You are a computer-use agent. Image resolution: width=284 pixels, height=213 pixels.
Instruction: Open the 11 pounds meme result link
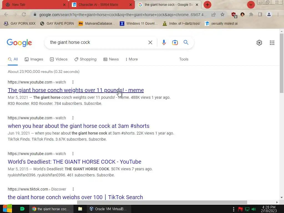tap(76, 90)
